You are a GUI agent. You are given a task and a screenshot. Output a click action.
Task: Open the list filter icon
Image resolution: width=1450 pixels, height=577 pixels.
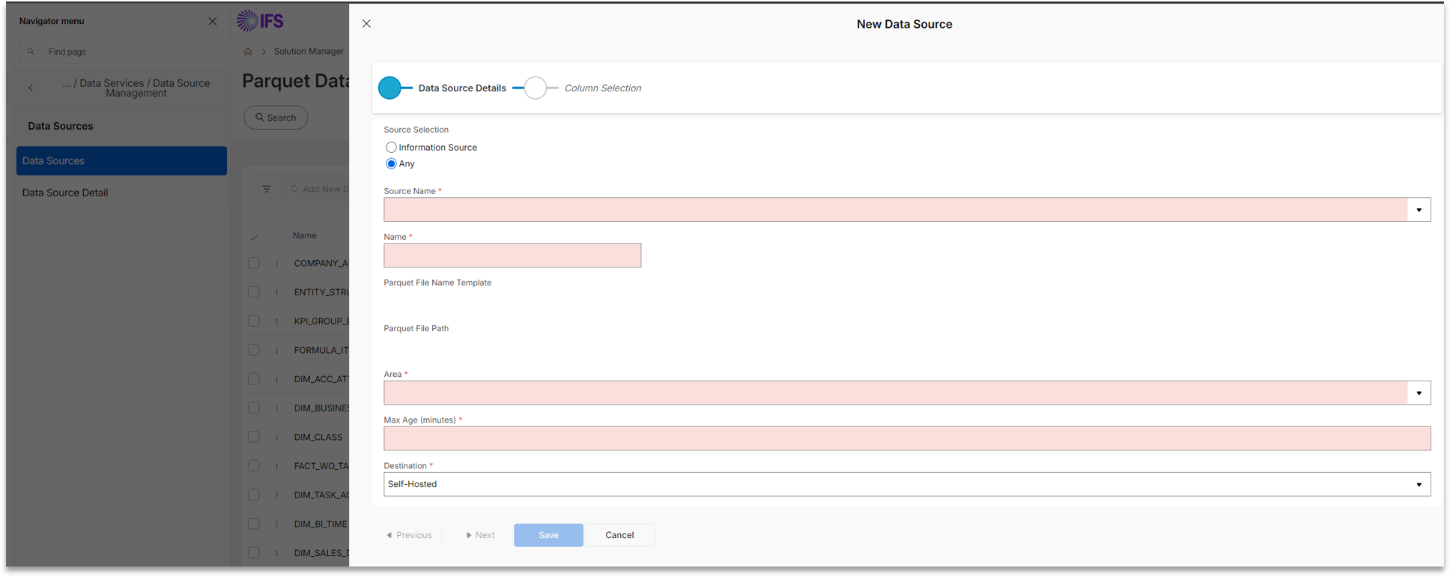(x=267, y=189)
